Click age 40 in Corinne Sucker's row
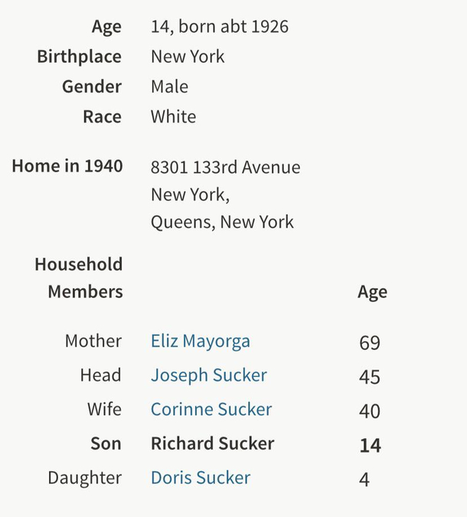Viewport: 467px width, 517px height. (370, 411)
